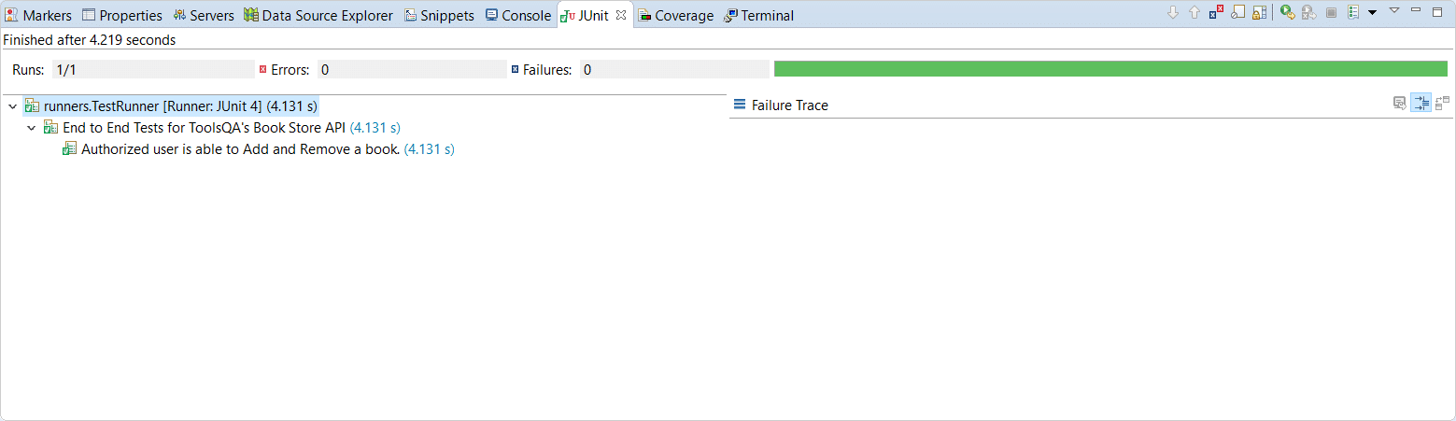Open the Test Run History dropdown arrow

pos(1372,13)
